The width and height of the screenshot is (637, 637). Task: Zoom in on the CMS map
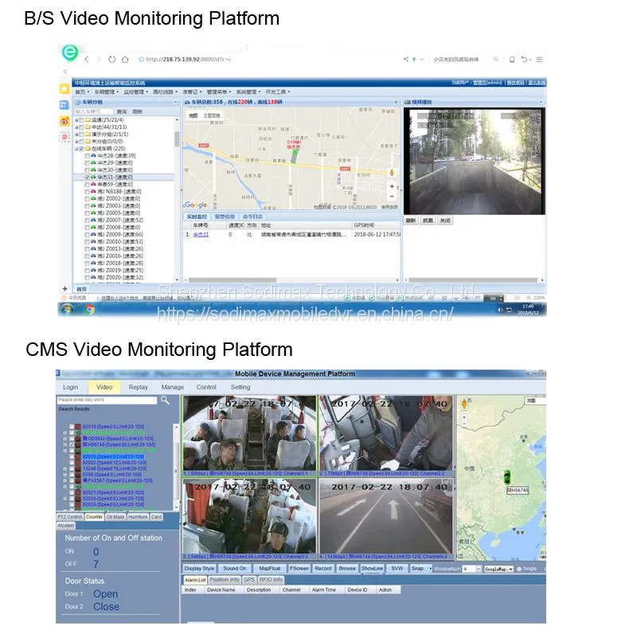click(x=464, y=417)
